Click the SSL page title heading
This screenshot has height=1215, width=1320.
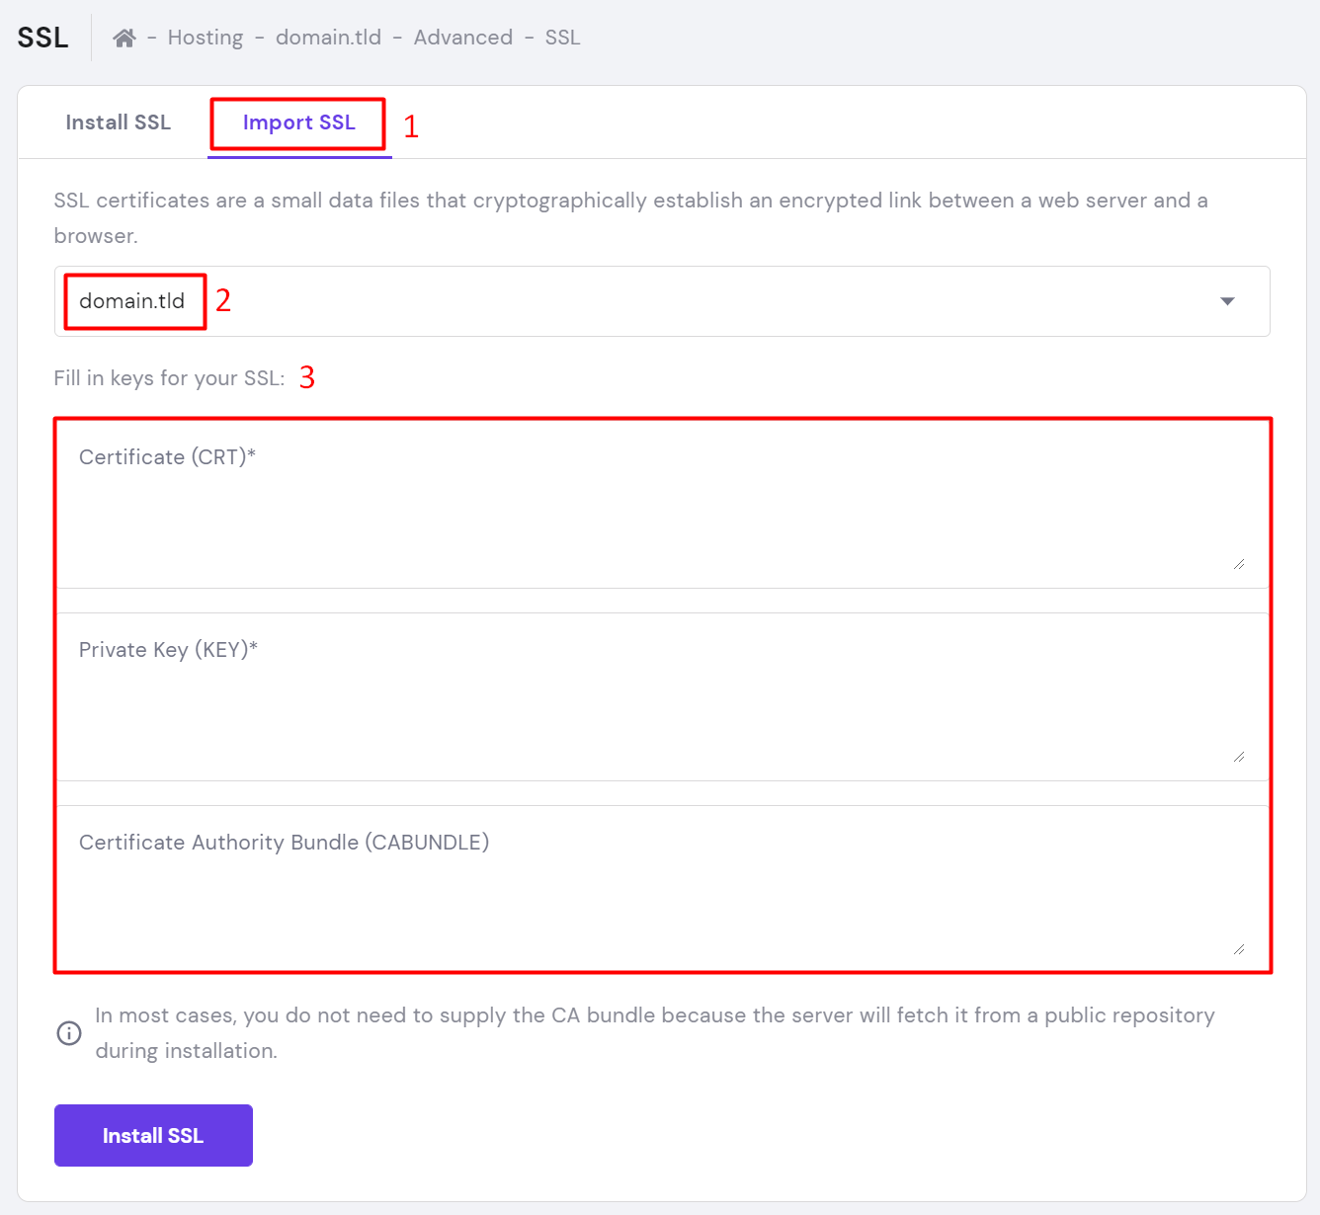pyautogui.click(x=43, y=38)
